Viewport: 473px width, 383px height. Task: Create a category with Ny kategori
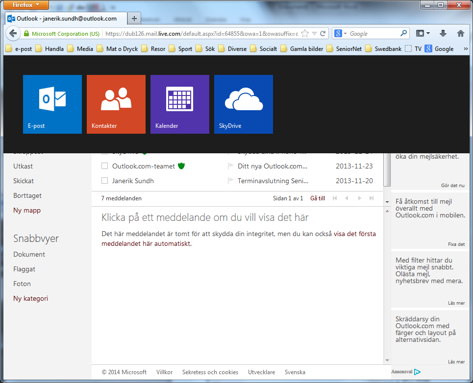(30, 299)
